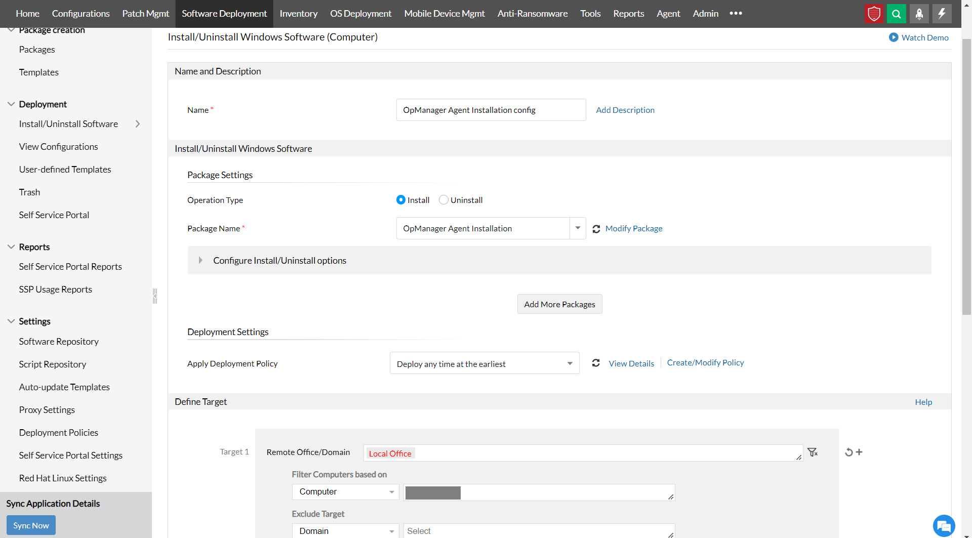
Task: Click the plus icon to add target
Action: point(859,452)
